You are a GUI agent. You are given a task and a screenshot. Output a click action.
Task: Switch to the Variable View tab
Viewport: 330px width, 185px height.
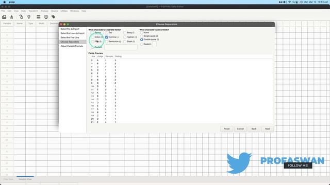coord(25,179)
